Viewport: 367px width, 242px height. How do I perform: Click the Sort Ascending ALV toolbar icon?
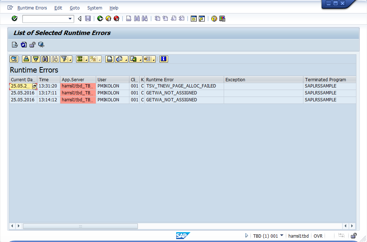[x=26, y=59]
